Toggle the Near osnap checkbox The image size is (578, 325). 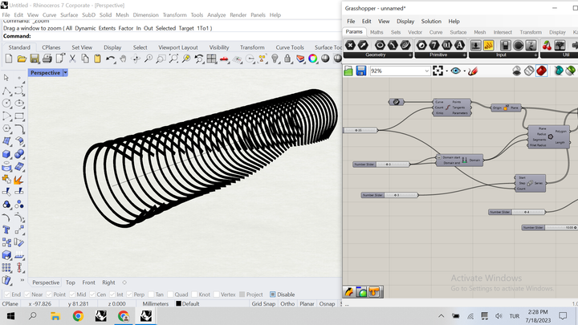(x=27, y=295)
